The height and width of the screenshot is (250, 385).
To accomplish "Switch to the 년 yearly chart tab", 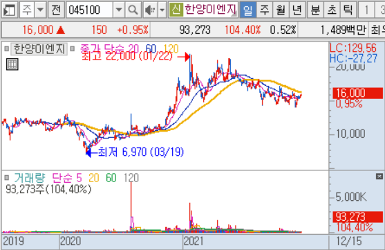I will point(297,10).
